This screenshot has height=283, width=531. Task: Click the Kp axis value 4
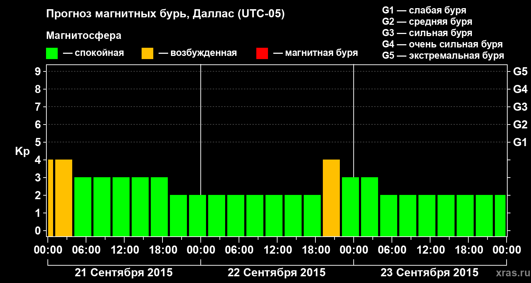[39, 160]
